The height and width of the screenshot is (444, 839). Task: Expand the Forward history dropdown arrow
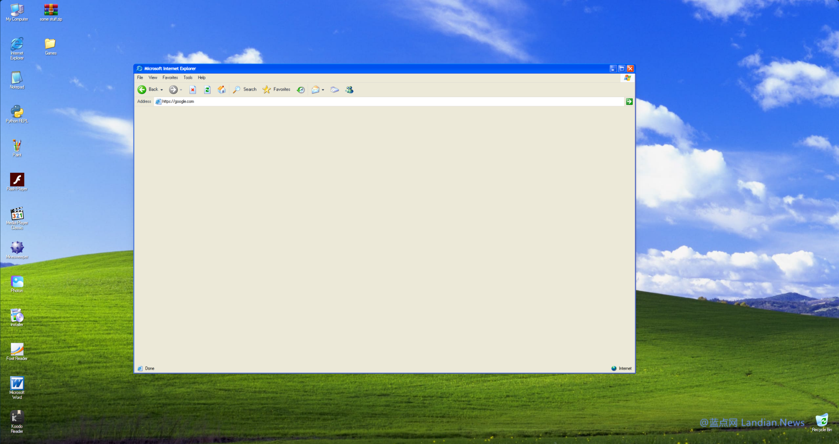click(x=181, y=90)
